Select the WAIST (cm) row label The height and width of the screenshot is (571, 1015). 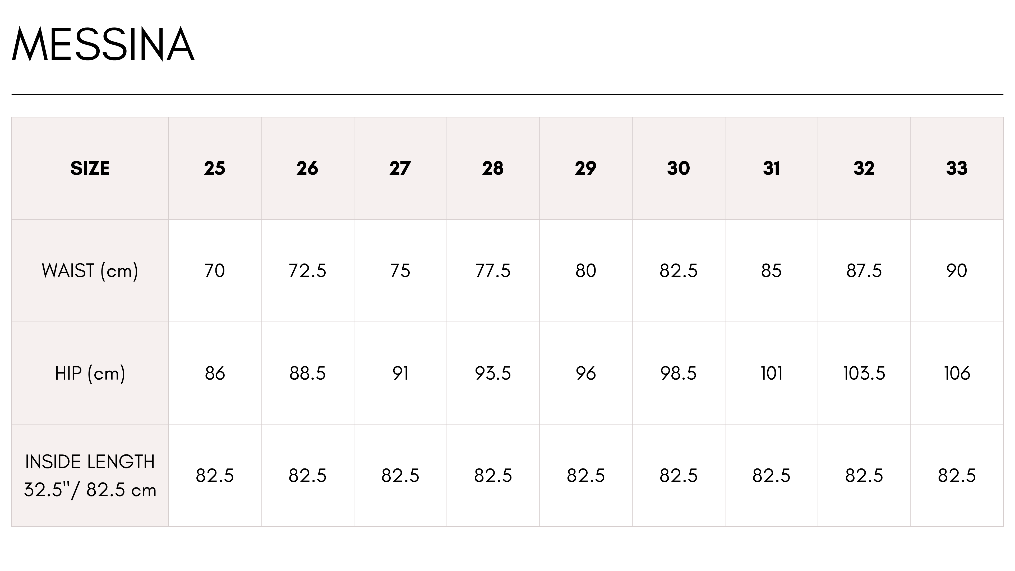[90, 271]
